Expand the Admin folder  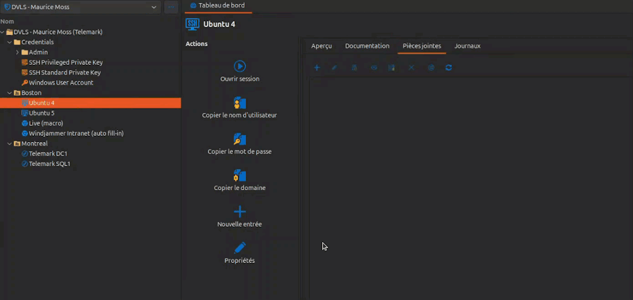tap(17, 52)
